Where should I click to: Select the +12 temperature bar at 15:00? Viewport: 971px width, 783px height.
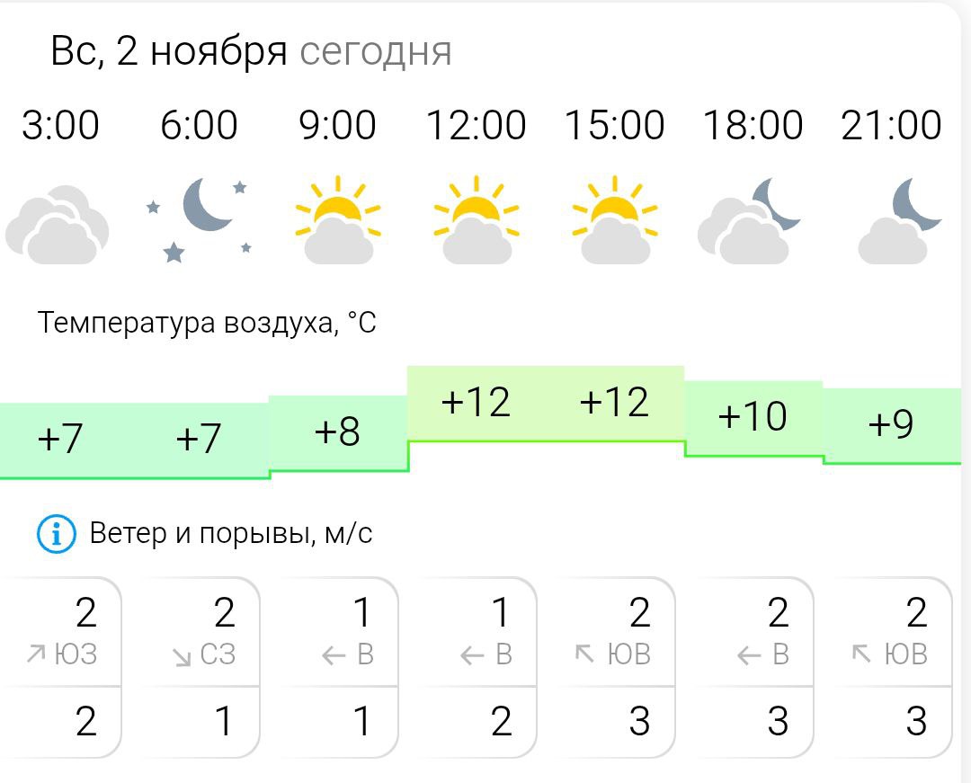[615, 402]
